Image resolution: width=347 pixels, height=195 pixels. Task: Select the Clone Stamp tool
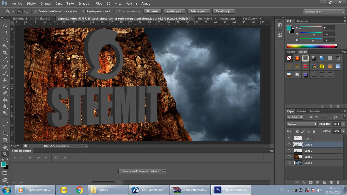coord(5,80)
